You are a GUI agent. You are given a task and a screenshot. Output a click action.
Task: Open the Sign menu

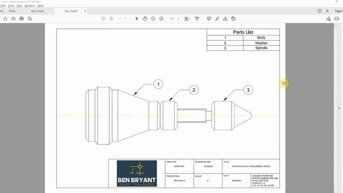19,6
